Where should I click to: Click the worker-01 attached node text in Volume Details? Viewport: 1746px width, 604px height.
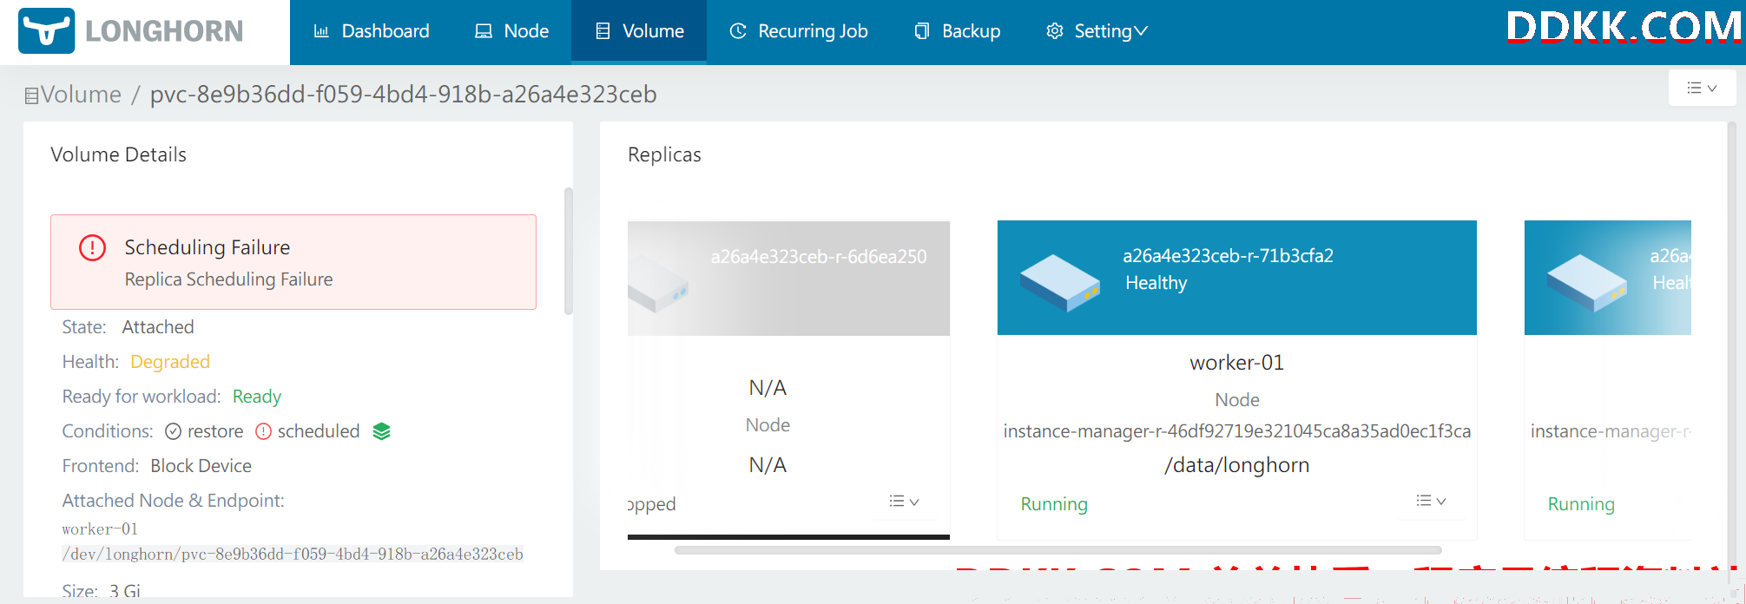pyautogui.click(x=100, y=529)
